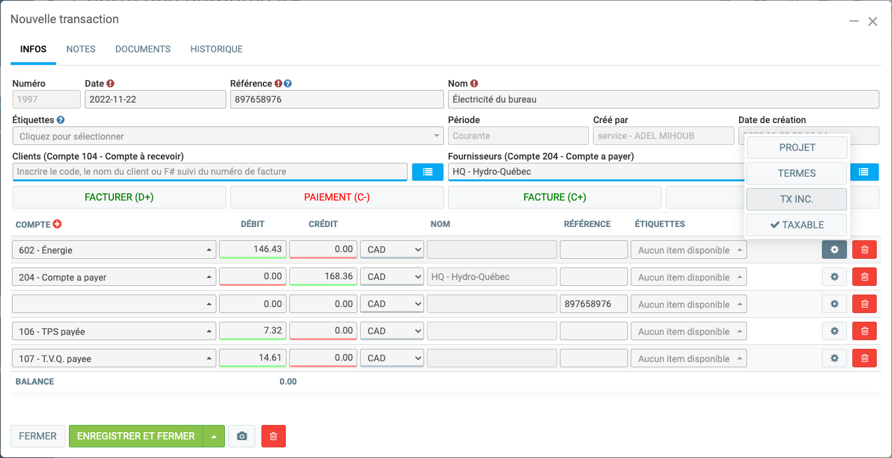Open the clients list icon button
The height and width of the screenshot is (458, 892).
click(427, 172)
